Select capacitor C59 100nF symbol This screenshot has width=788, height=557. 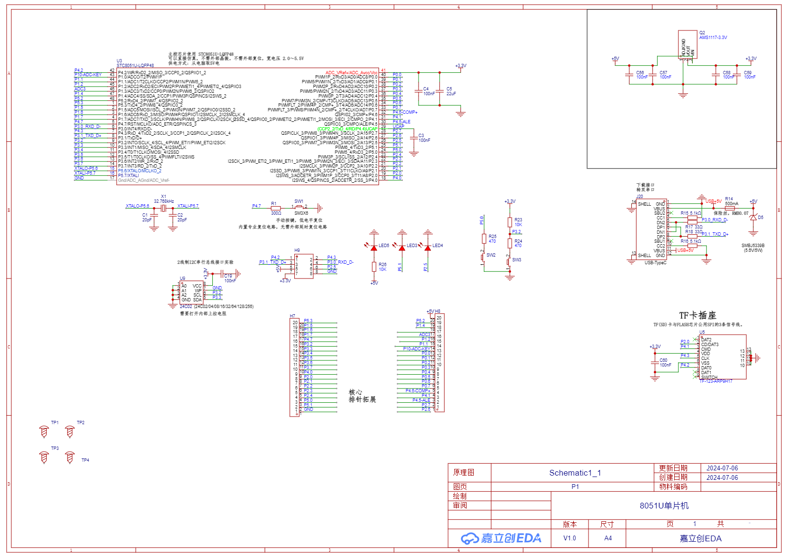point(737,75)
